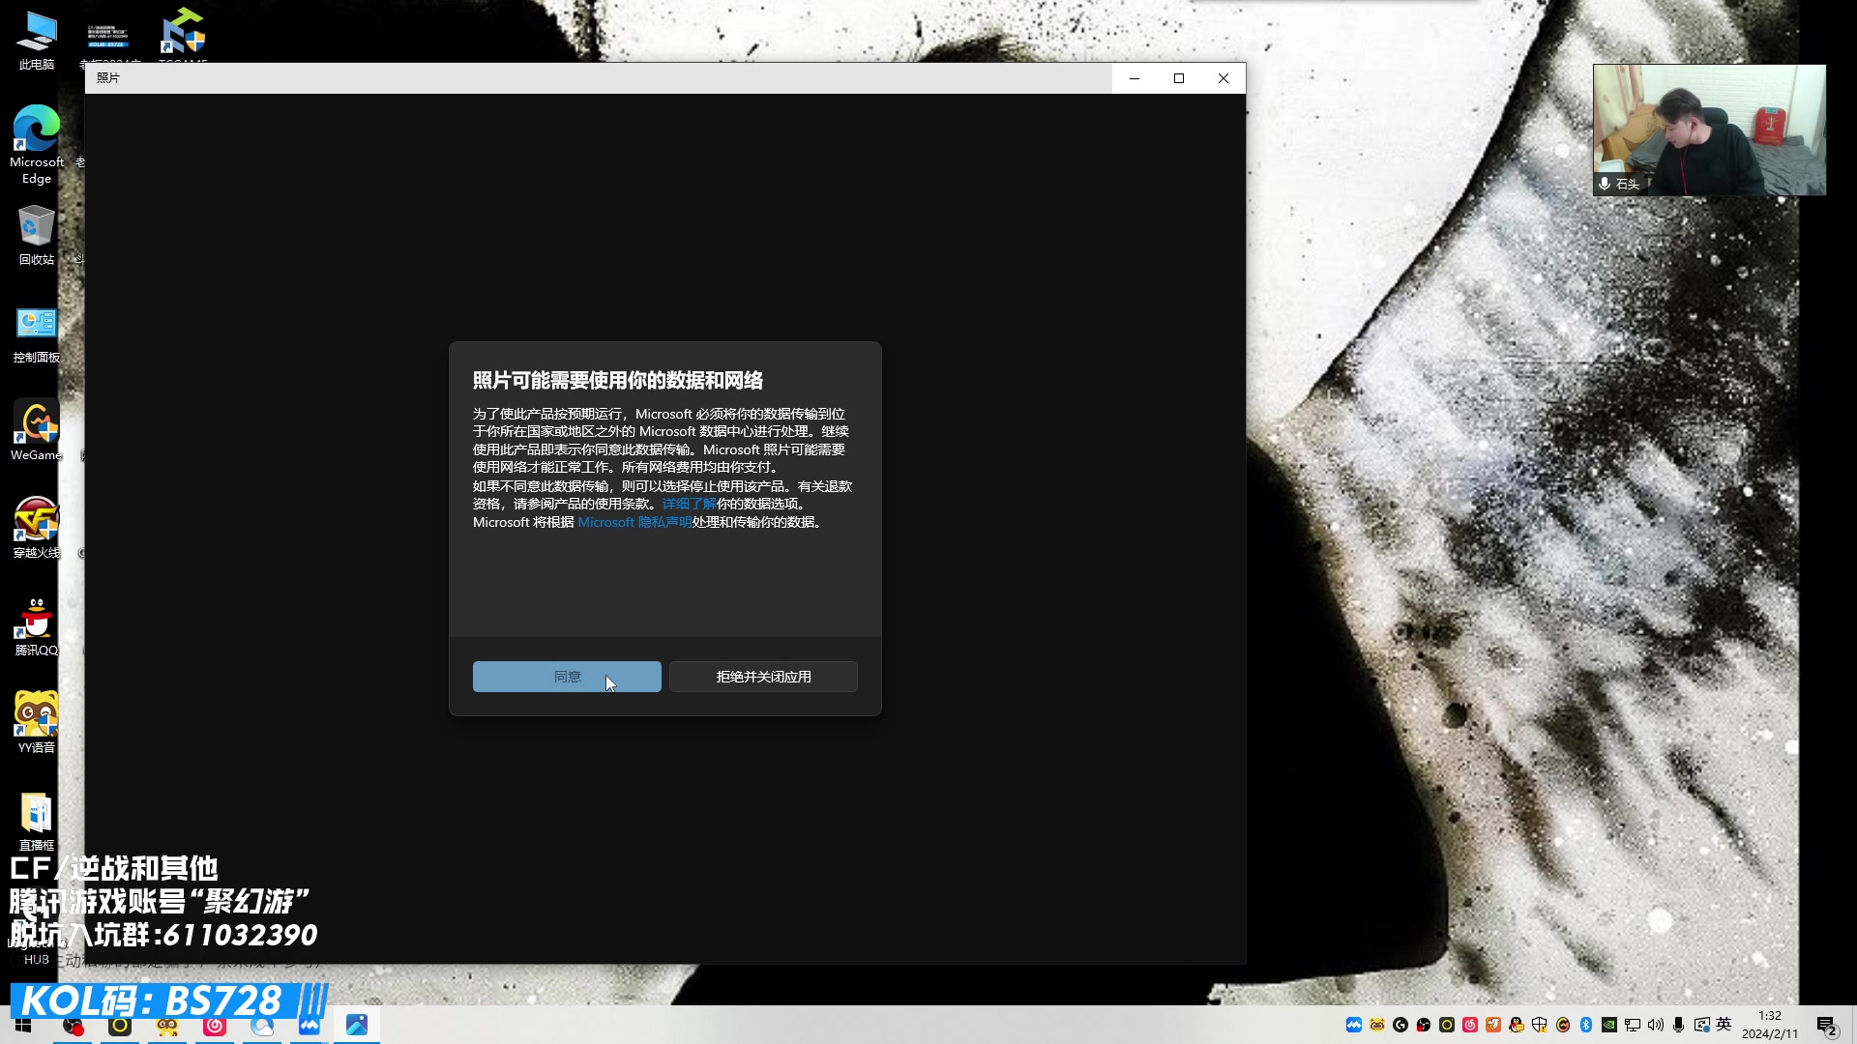The width and height of the screenshot is (1857, 1044).
Task: Minimize the 照片 window
Action: coord(1135,78)
